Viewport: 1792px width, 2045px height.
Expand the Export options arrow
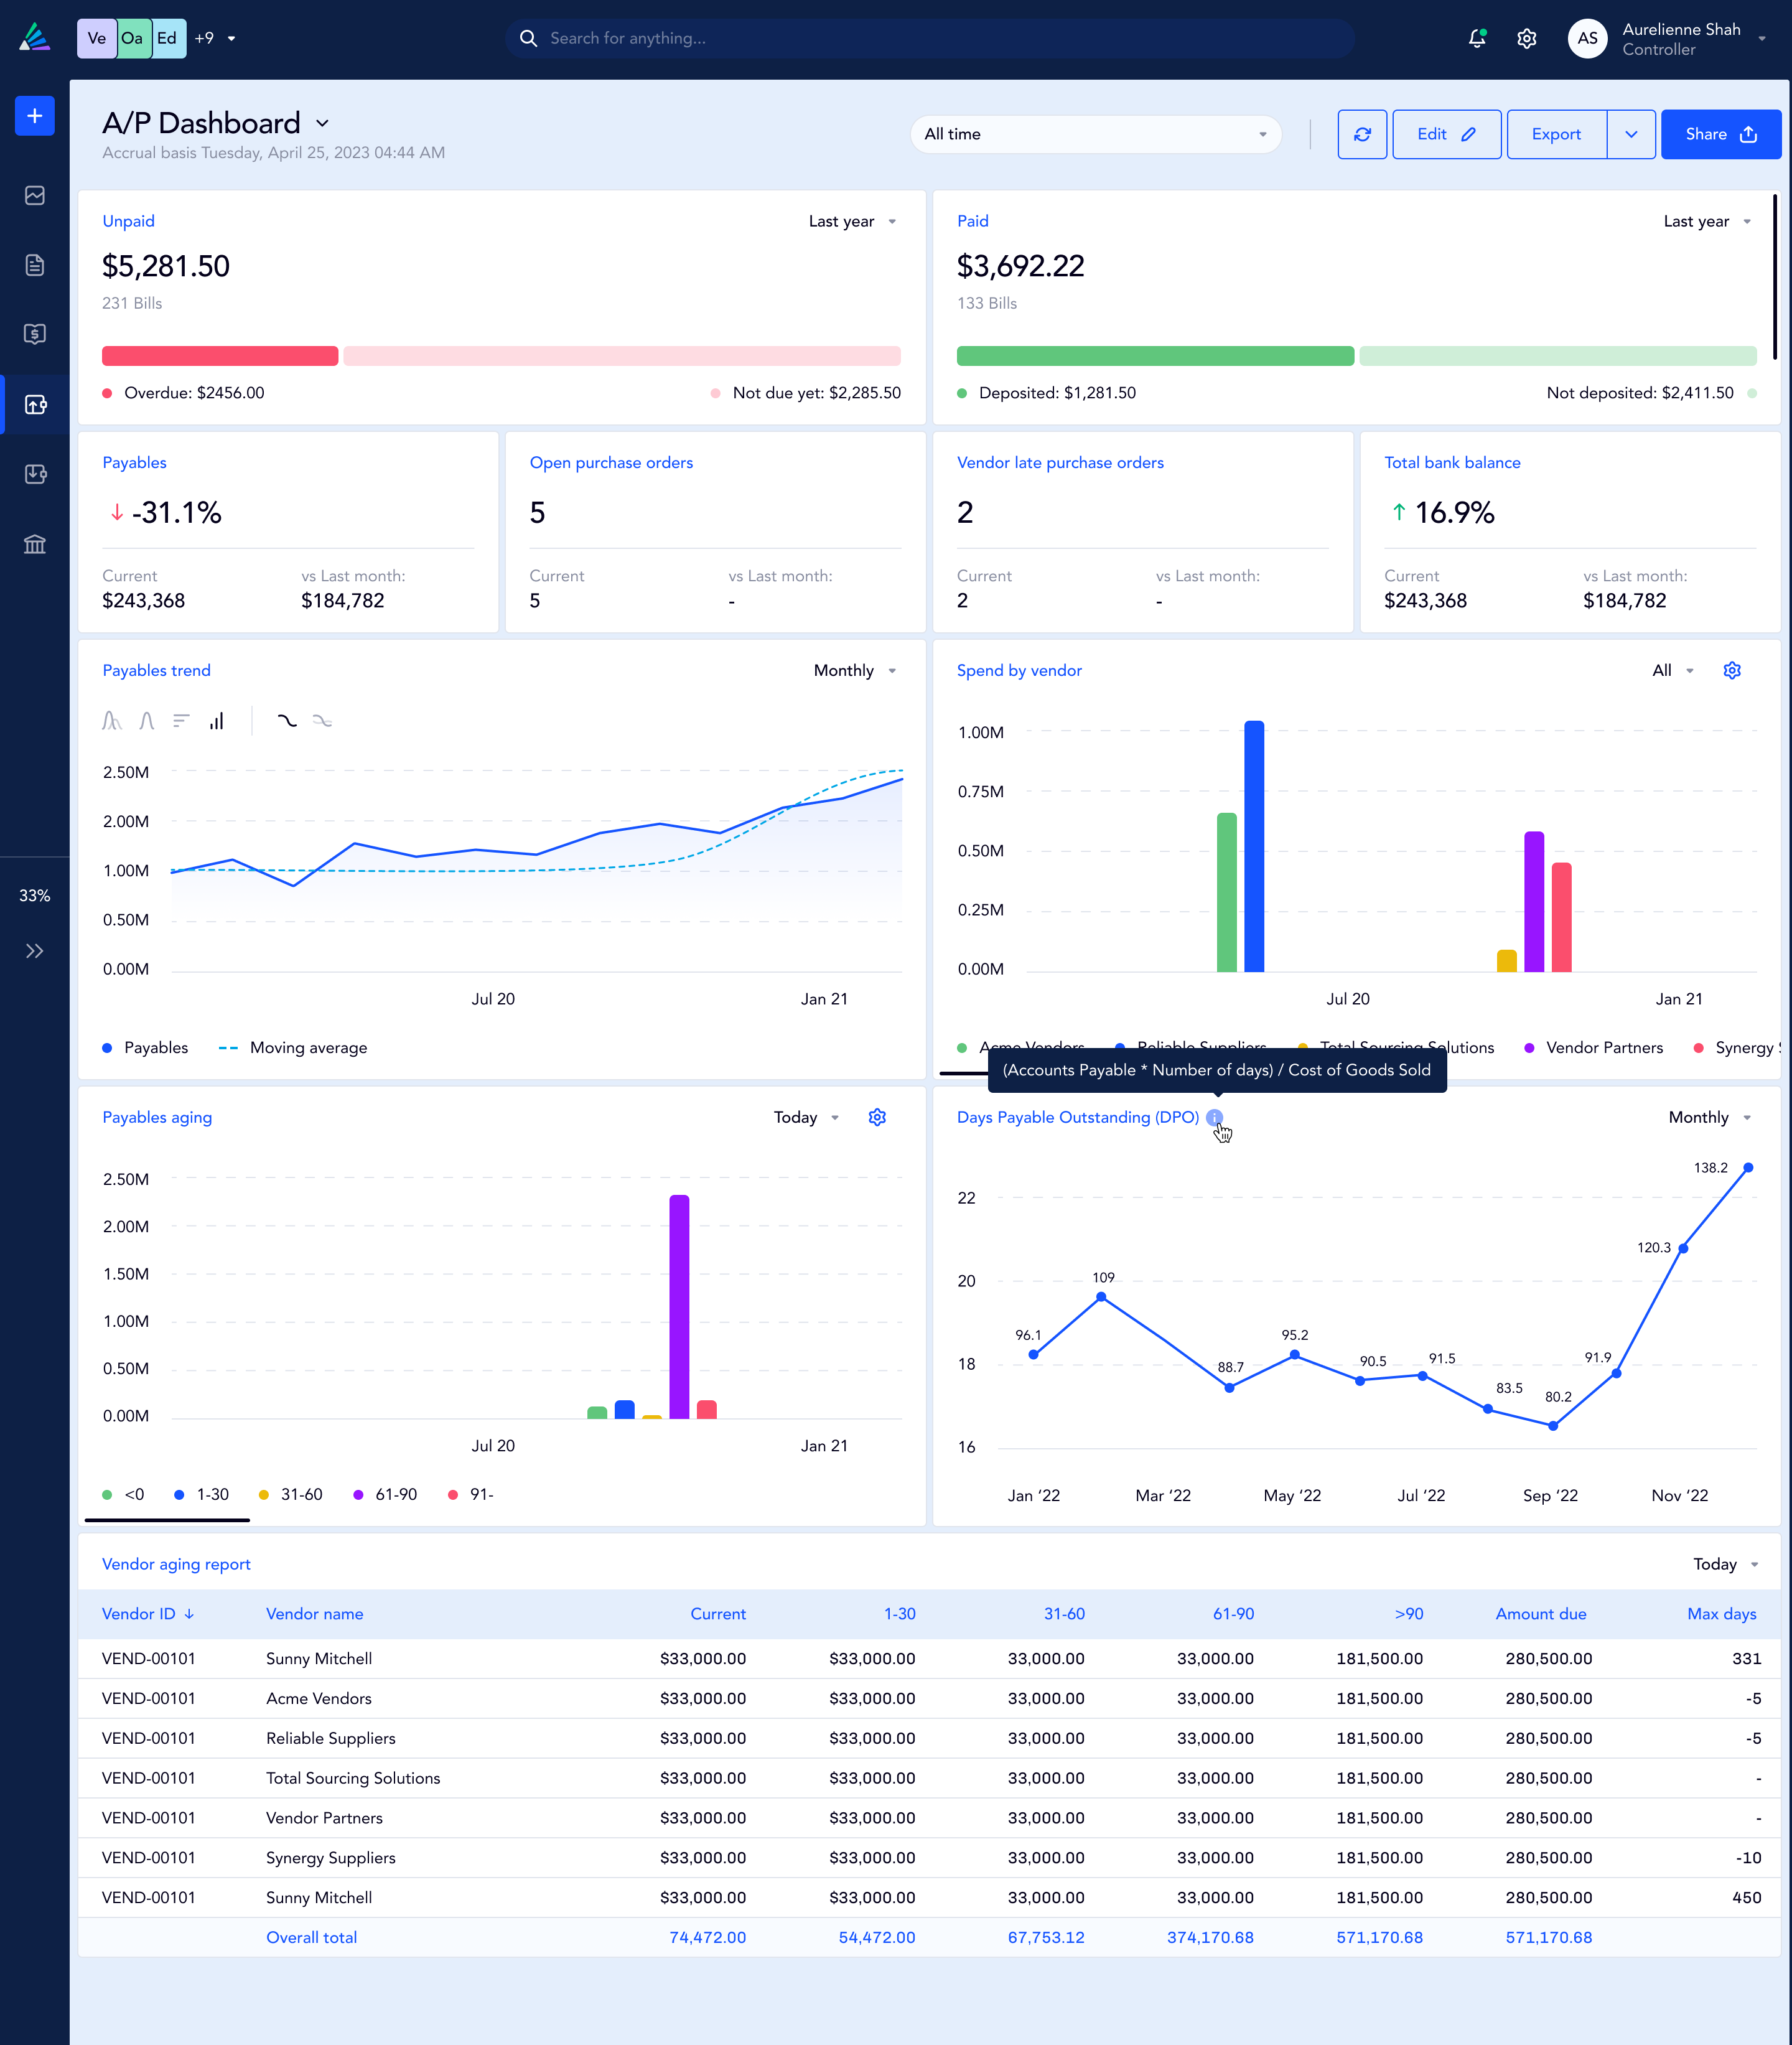pyautogui.click(x=1631, y=134)
